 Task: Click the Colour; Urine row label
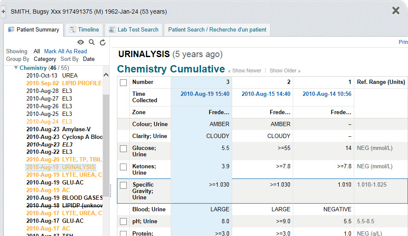(x=150, y=124)
